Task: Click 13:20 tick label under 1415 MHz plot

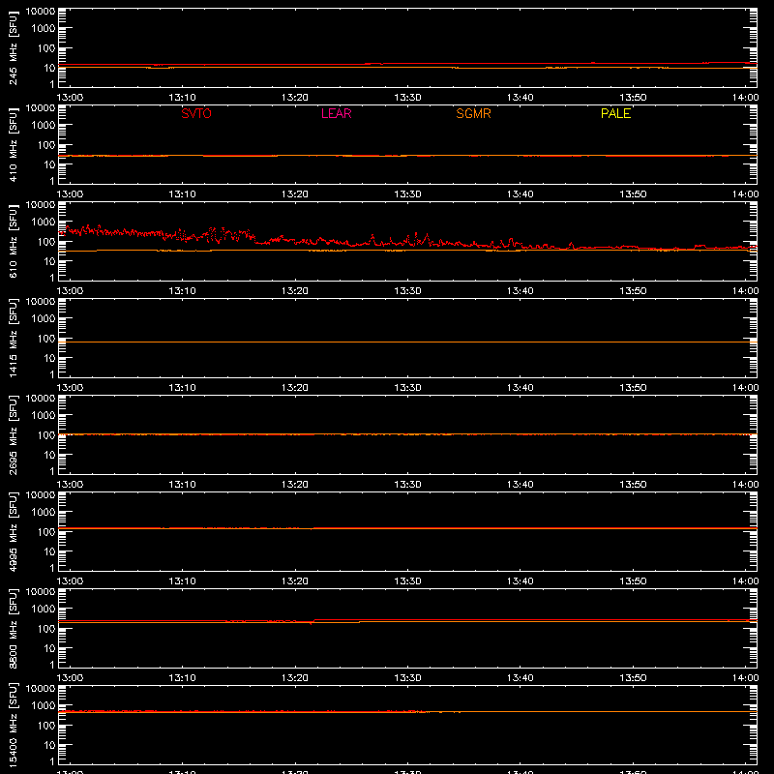Action: 295,388
